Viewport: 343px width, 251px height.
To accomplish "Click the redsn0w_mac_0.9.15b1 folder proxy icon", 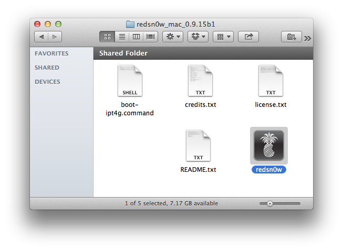I will pyautogui.click(x=130, y=24).
